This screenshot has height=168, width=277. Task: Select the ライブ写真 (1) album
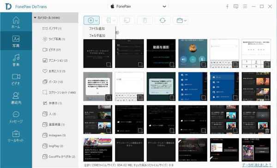pos(55,39)
